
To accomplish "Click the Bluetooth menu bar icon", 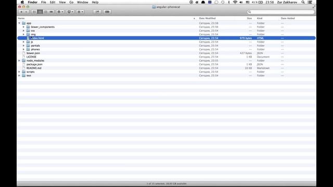I will point(229,2).
